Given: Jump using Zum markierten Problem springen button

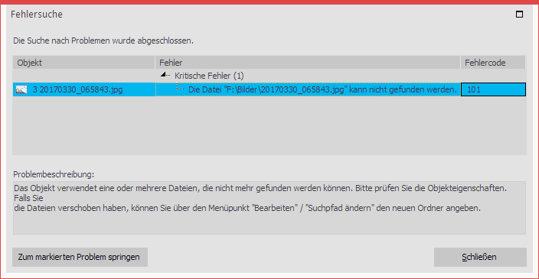Looking at the screenshot, I should (80, 257).
